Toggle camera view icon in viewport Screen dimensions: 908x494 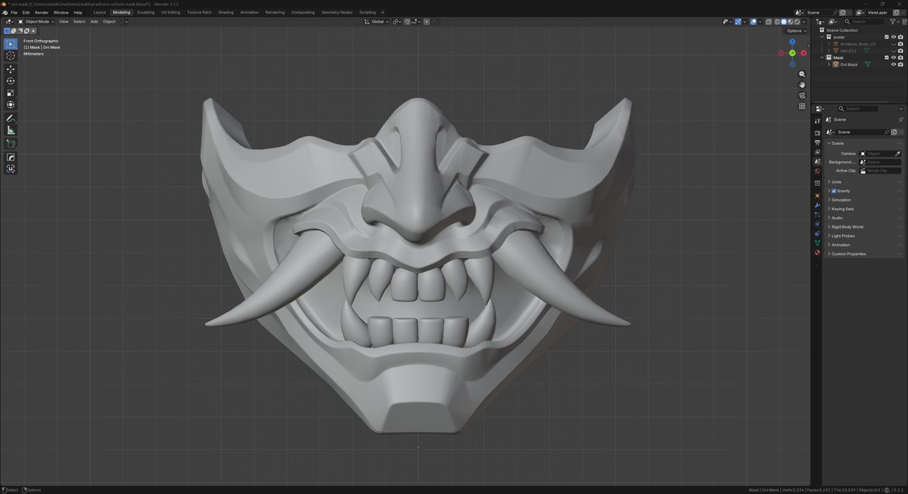coord(802,95)
